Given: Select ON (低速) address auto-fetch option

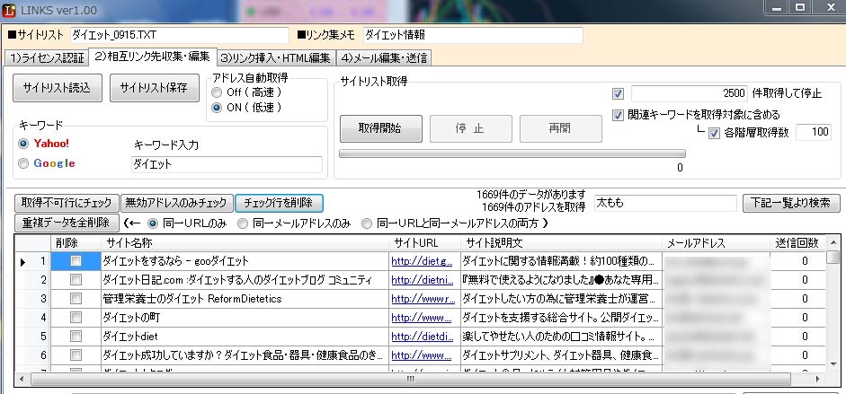Looking at the screenshot, I should (217, 108).
